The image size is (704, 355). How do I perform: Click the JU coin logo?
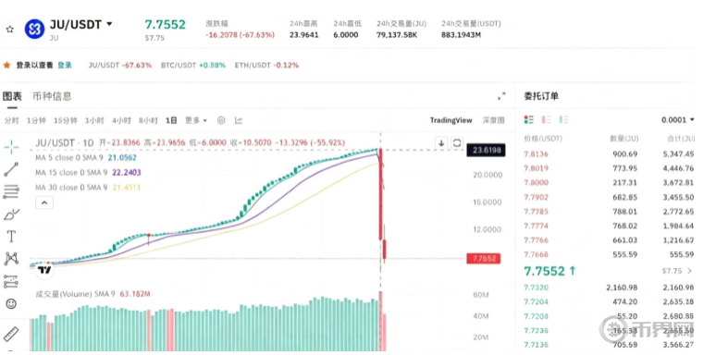(34, 30)
